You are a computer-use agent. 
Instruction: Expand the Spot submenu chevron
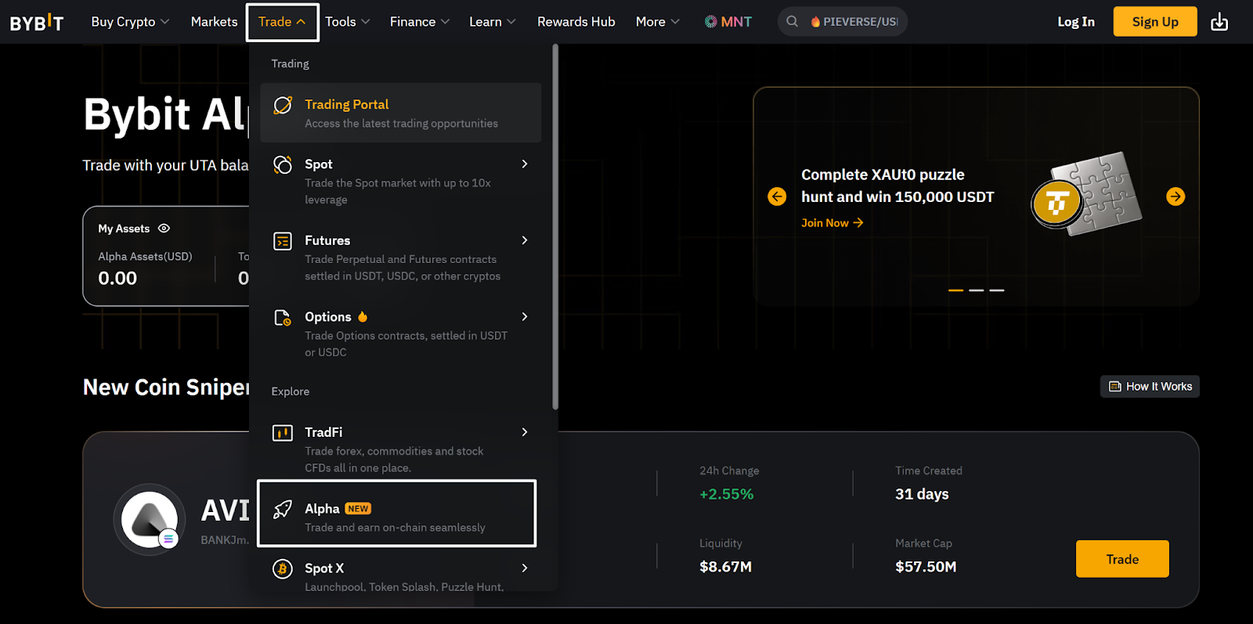click(525, 164)
